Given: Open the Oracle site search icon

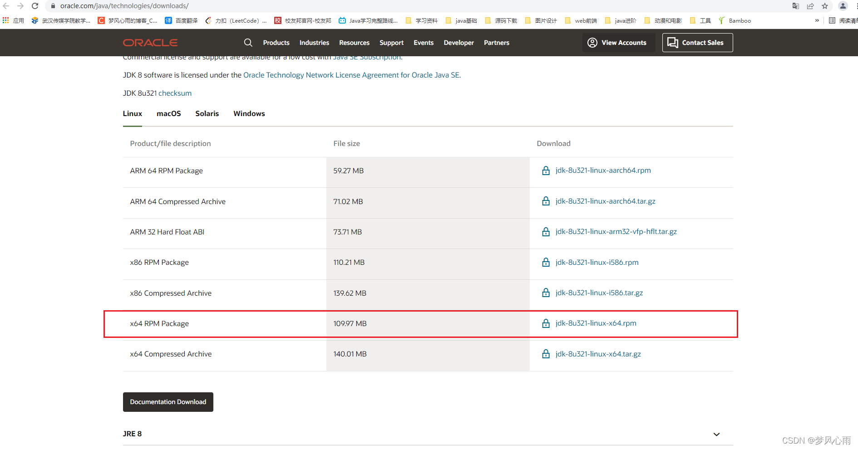Looking at the screenshot, I should (248, 43).
